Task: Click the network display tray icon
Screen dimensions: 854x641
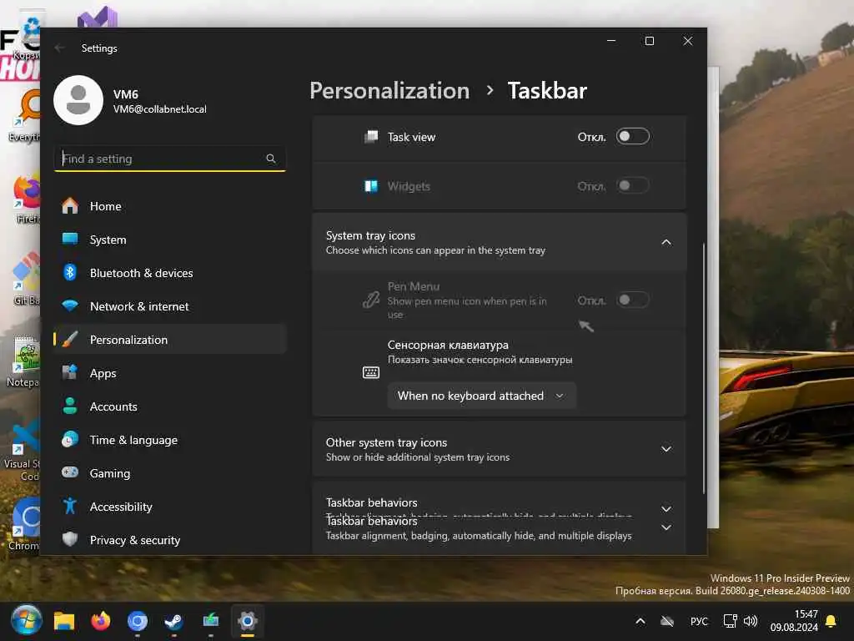Action: pos(729,621)
